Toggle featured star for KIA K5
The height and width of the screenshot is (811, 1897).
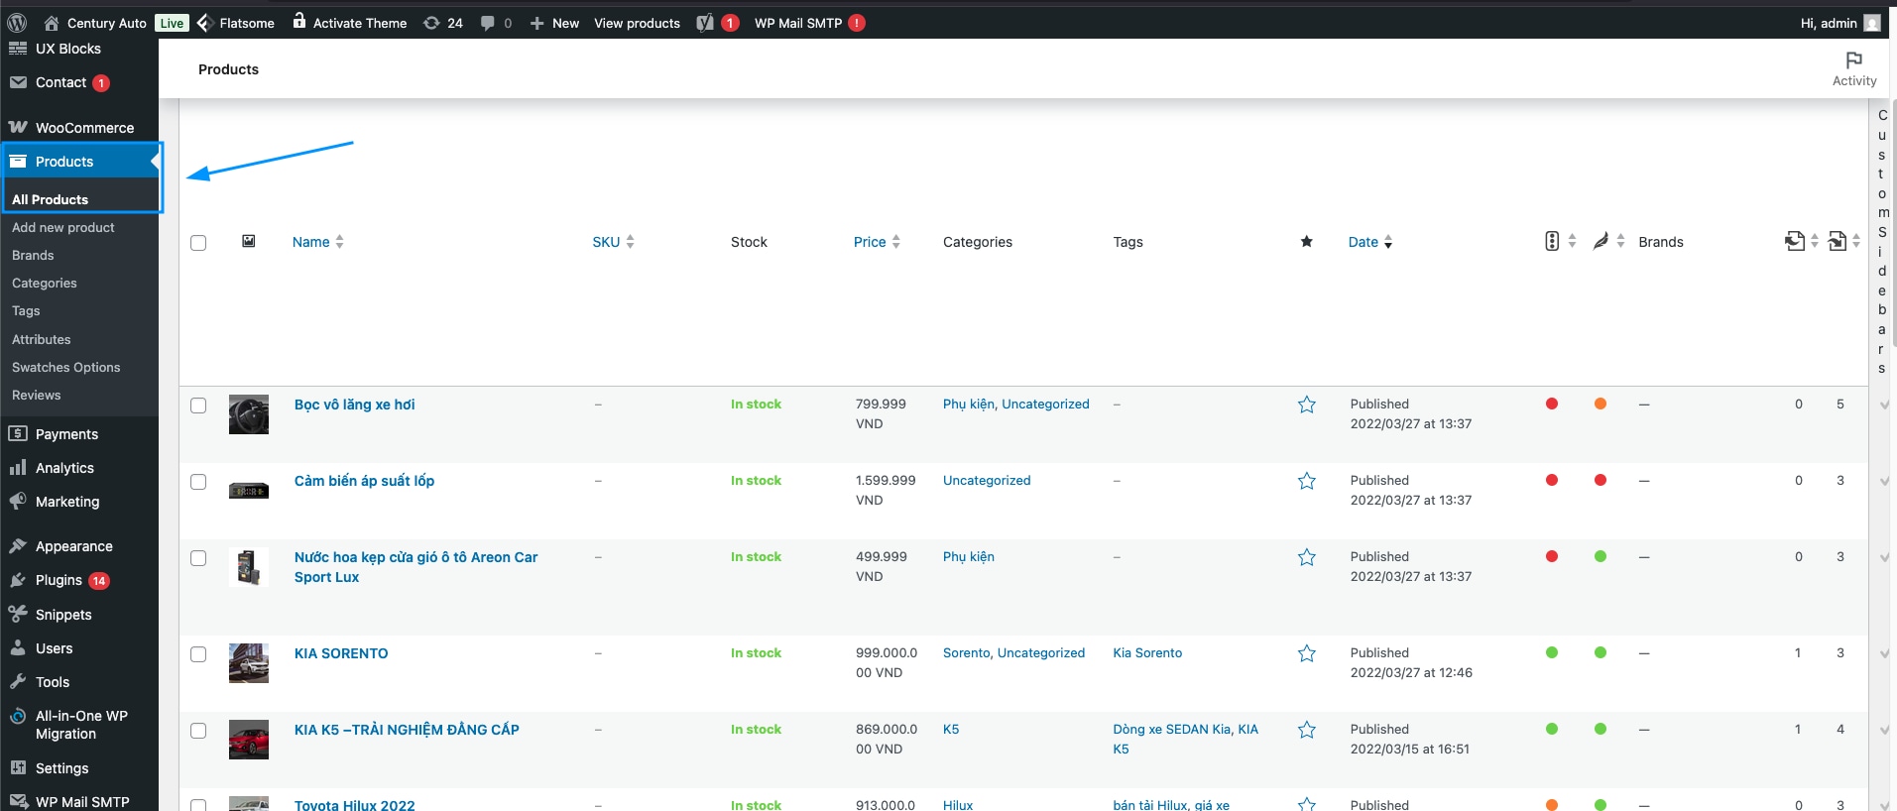point(1307,730)
